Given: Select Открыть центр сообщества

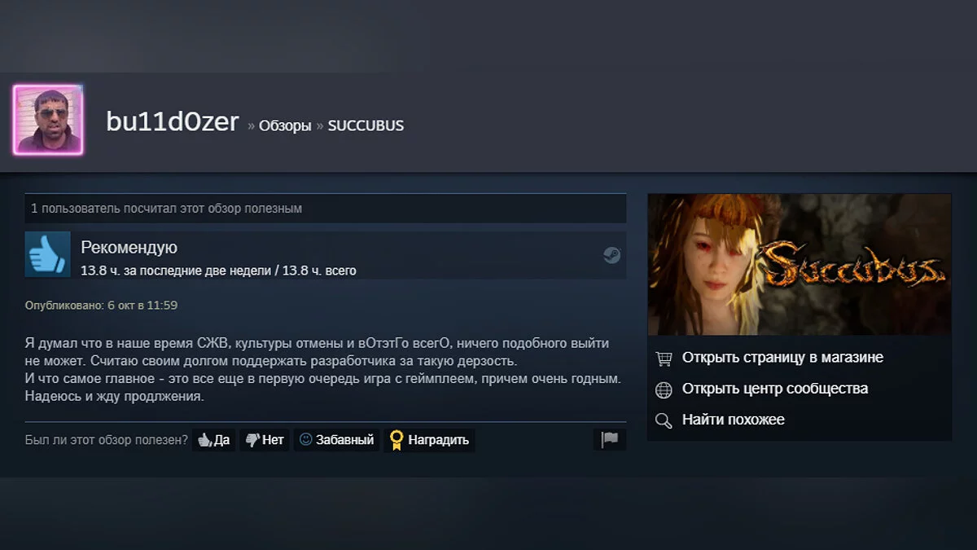Looking at the screenshot, I should (x=775, y=389).
